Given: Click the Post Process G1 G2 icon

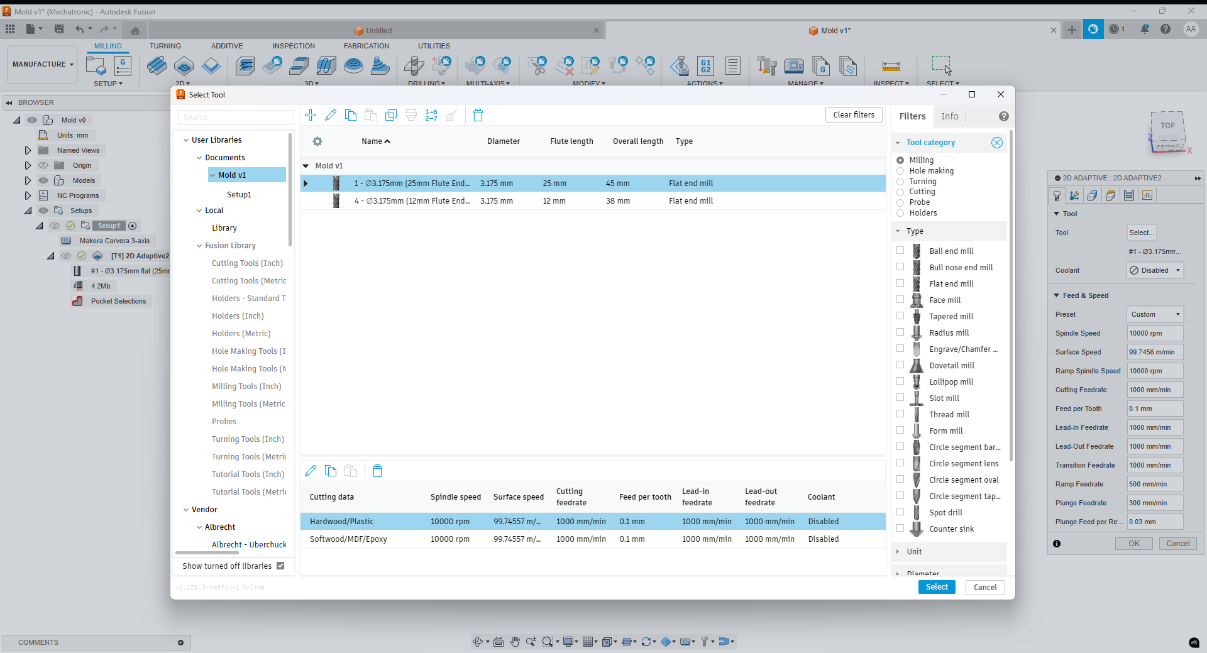Looking at the screenshot, I should click(x=706, y=65).
